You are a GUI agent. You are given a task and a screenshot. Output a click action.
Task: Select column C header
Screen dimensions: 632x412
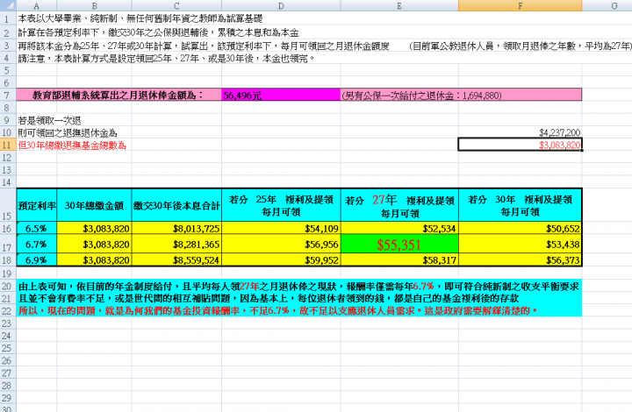click(176, 5)
